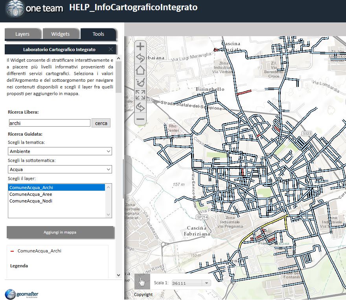346x300 pixels.
Task: Switch to the Widgets tab
Action: [61, 34]
